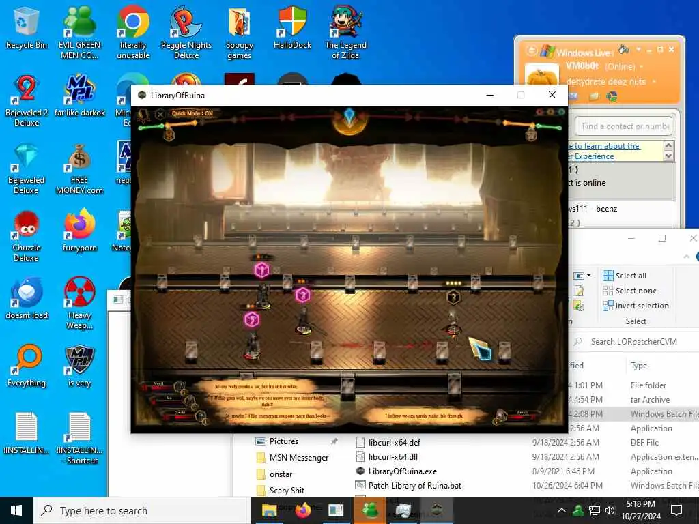Open the Messenger show menu arrow in title bar
699x524 pixels.
pos(638,49)
